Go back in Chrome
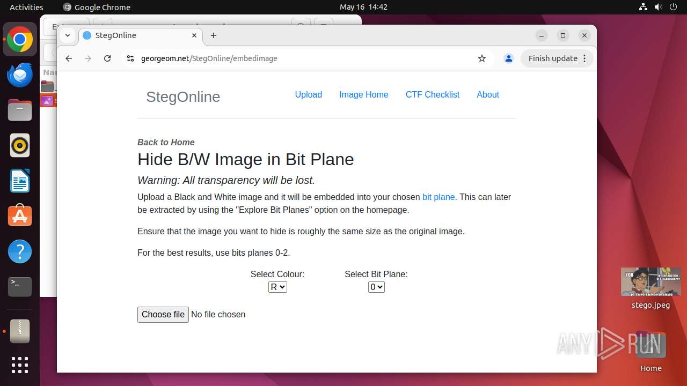The width and height of the screenshot is (687, 386). click(69, 58)
